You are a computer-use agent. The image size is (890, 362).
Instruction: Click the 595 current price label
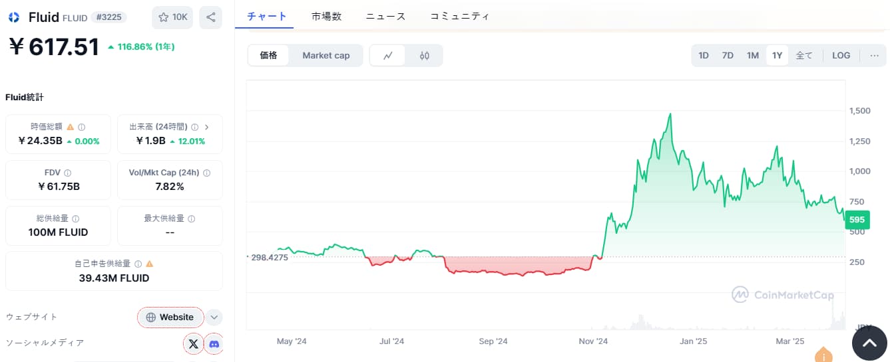857,220
